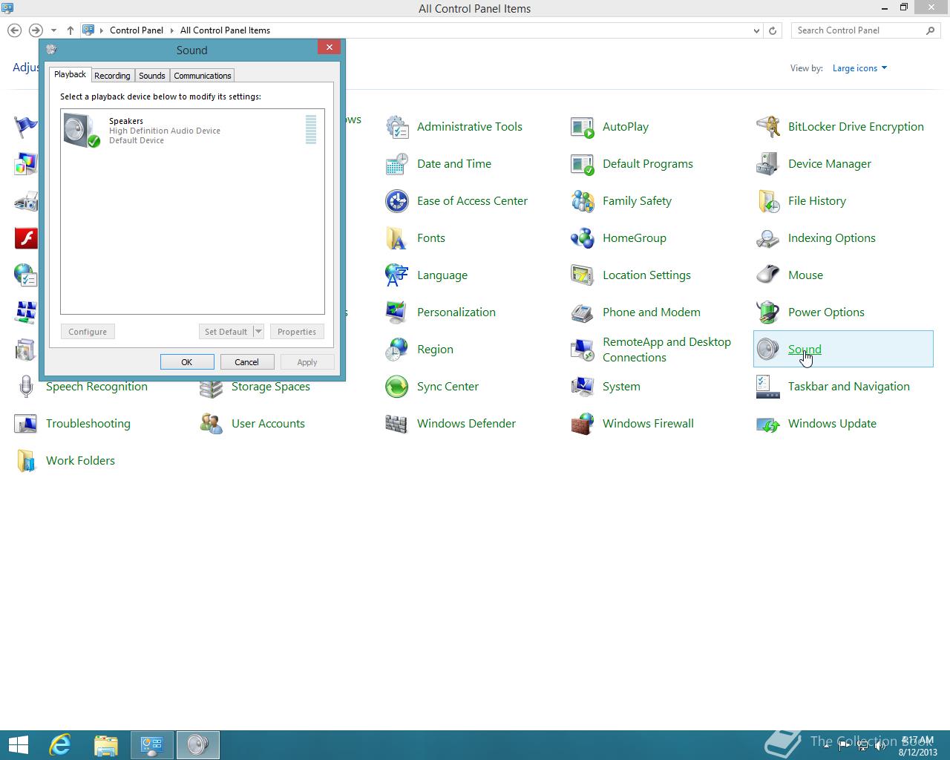The width and height of the screenshot is (950, 760).
Task: Open the Sync Center icon
Action: (x=397, y=387)
